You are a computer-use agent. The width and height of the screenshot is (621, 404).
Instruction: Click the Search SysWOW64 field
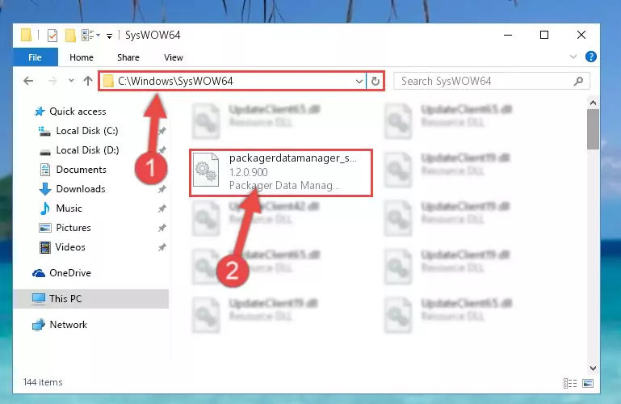(492, 81)
